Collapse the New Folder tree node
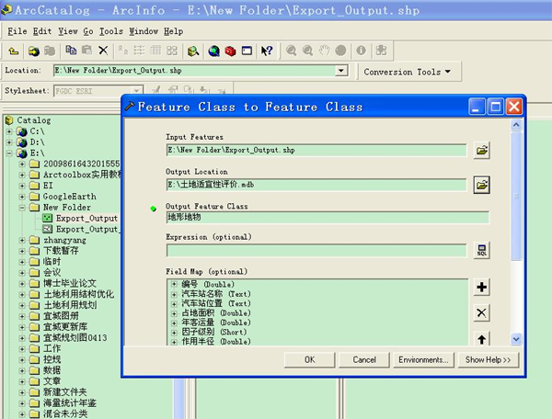Image resolution: width=552 pixels, height=419 pixels. pyautogui.click(x=21, y=208)
